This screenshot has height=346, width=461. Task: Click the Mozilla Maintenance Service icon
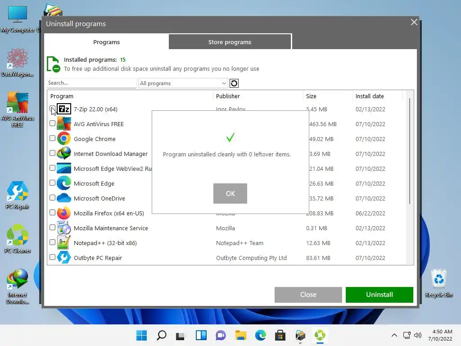click(x=64, y=228)
